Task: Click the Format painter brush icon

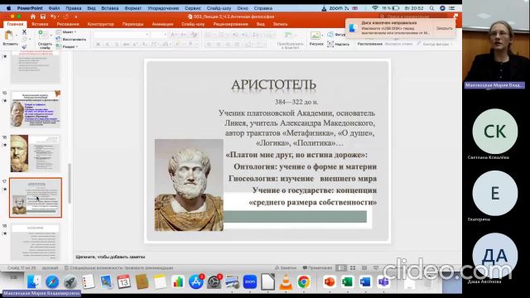Action: pos(24,47)
